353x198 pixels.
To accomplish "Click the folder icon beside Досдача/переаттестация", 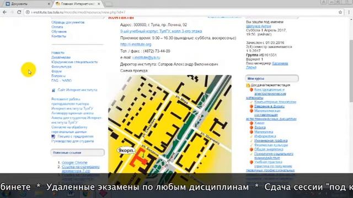I will [x=248, y=85].
